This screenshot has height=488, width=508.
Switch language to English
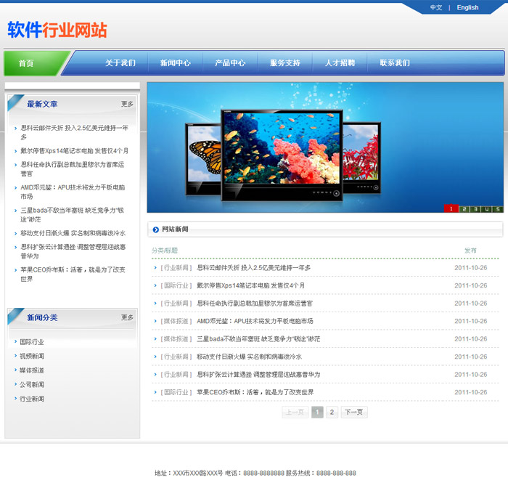point(467,8)
